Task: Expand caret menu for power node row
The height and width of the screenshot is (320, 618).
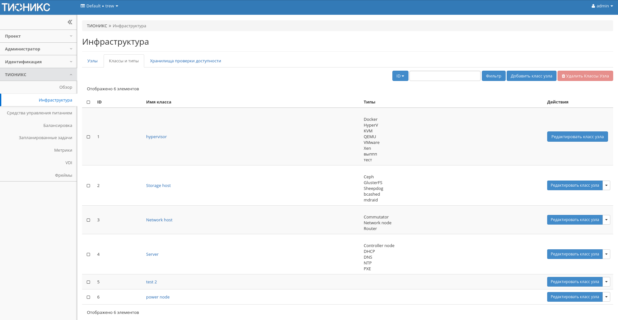Action: pyautogui.click(x=606, y=297)
